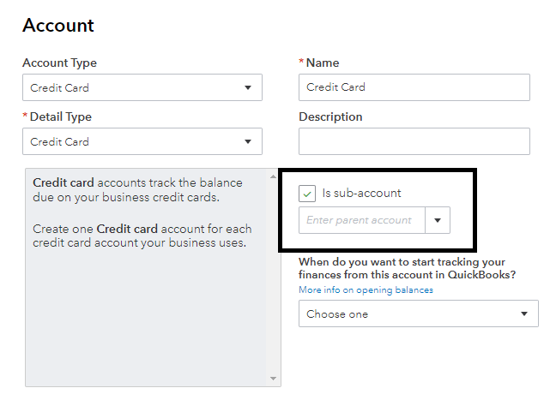Click the 'Description' field label
This screenshot has width=550, height=406.
pos(330,116)
